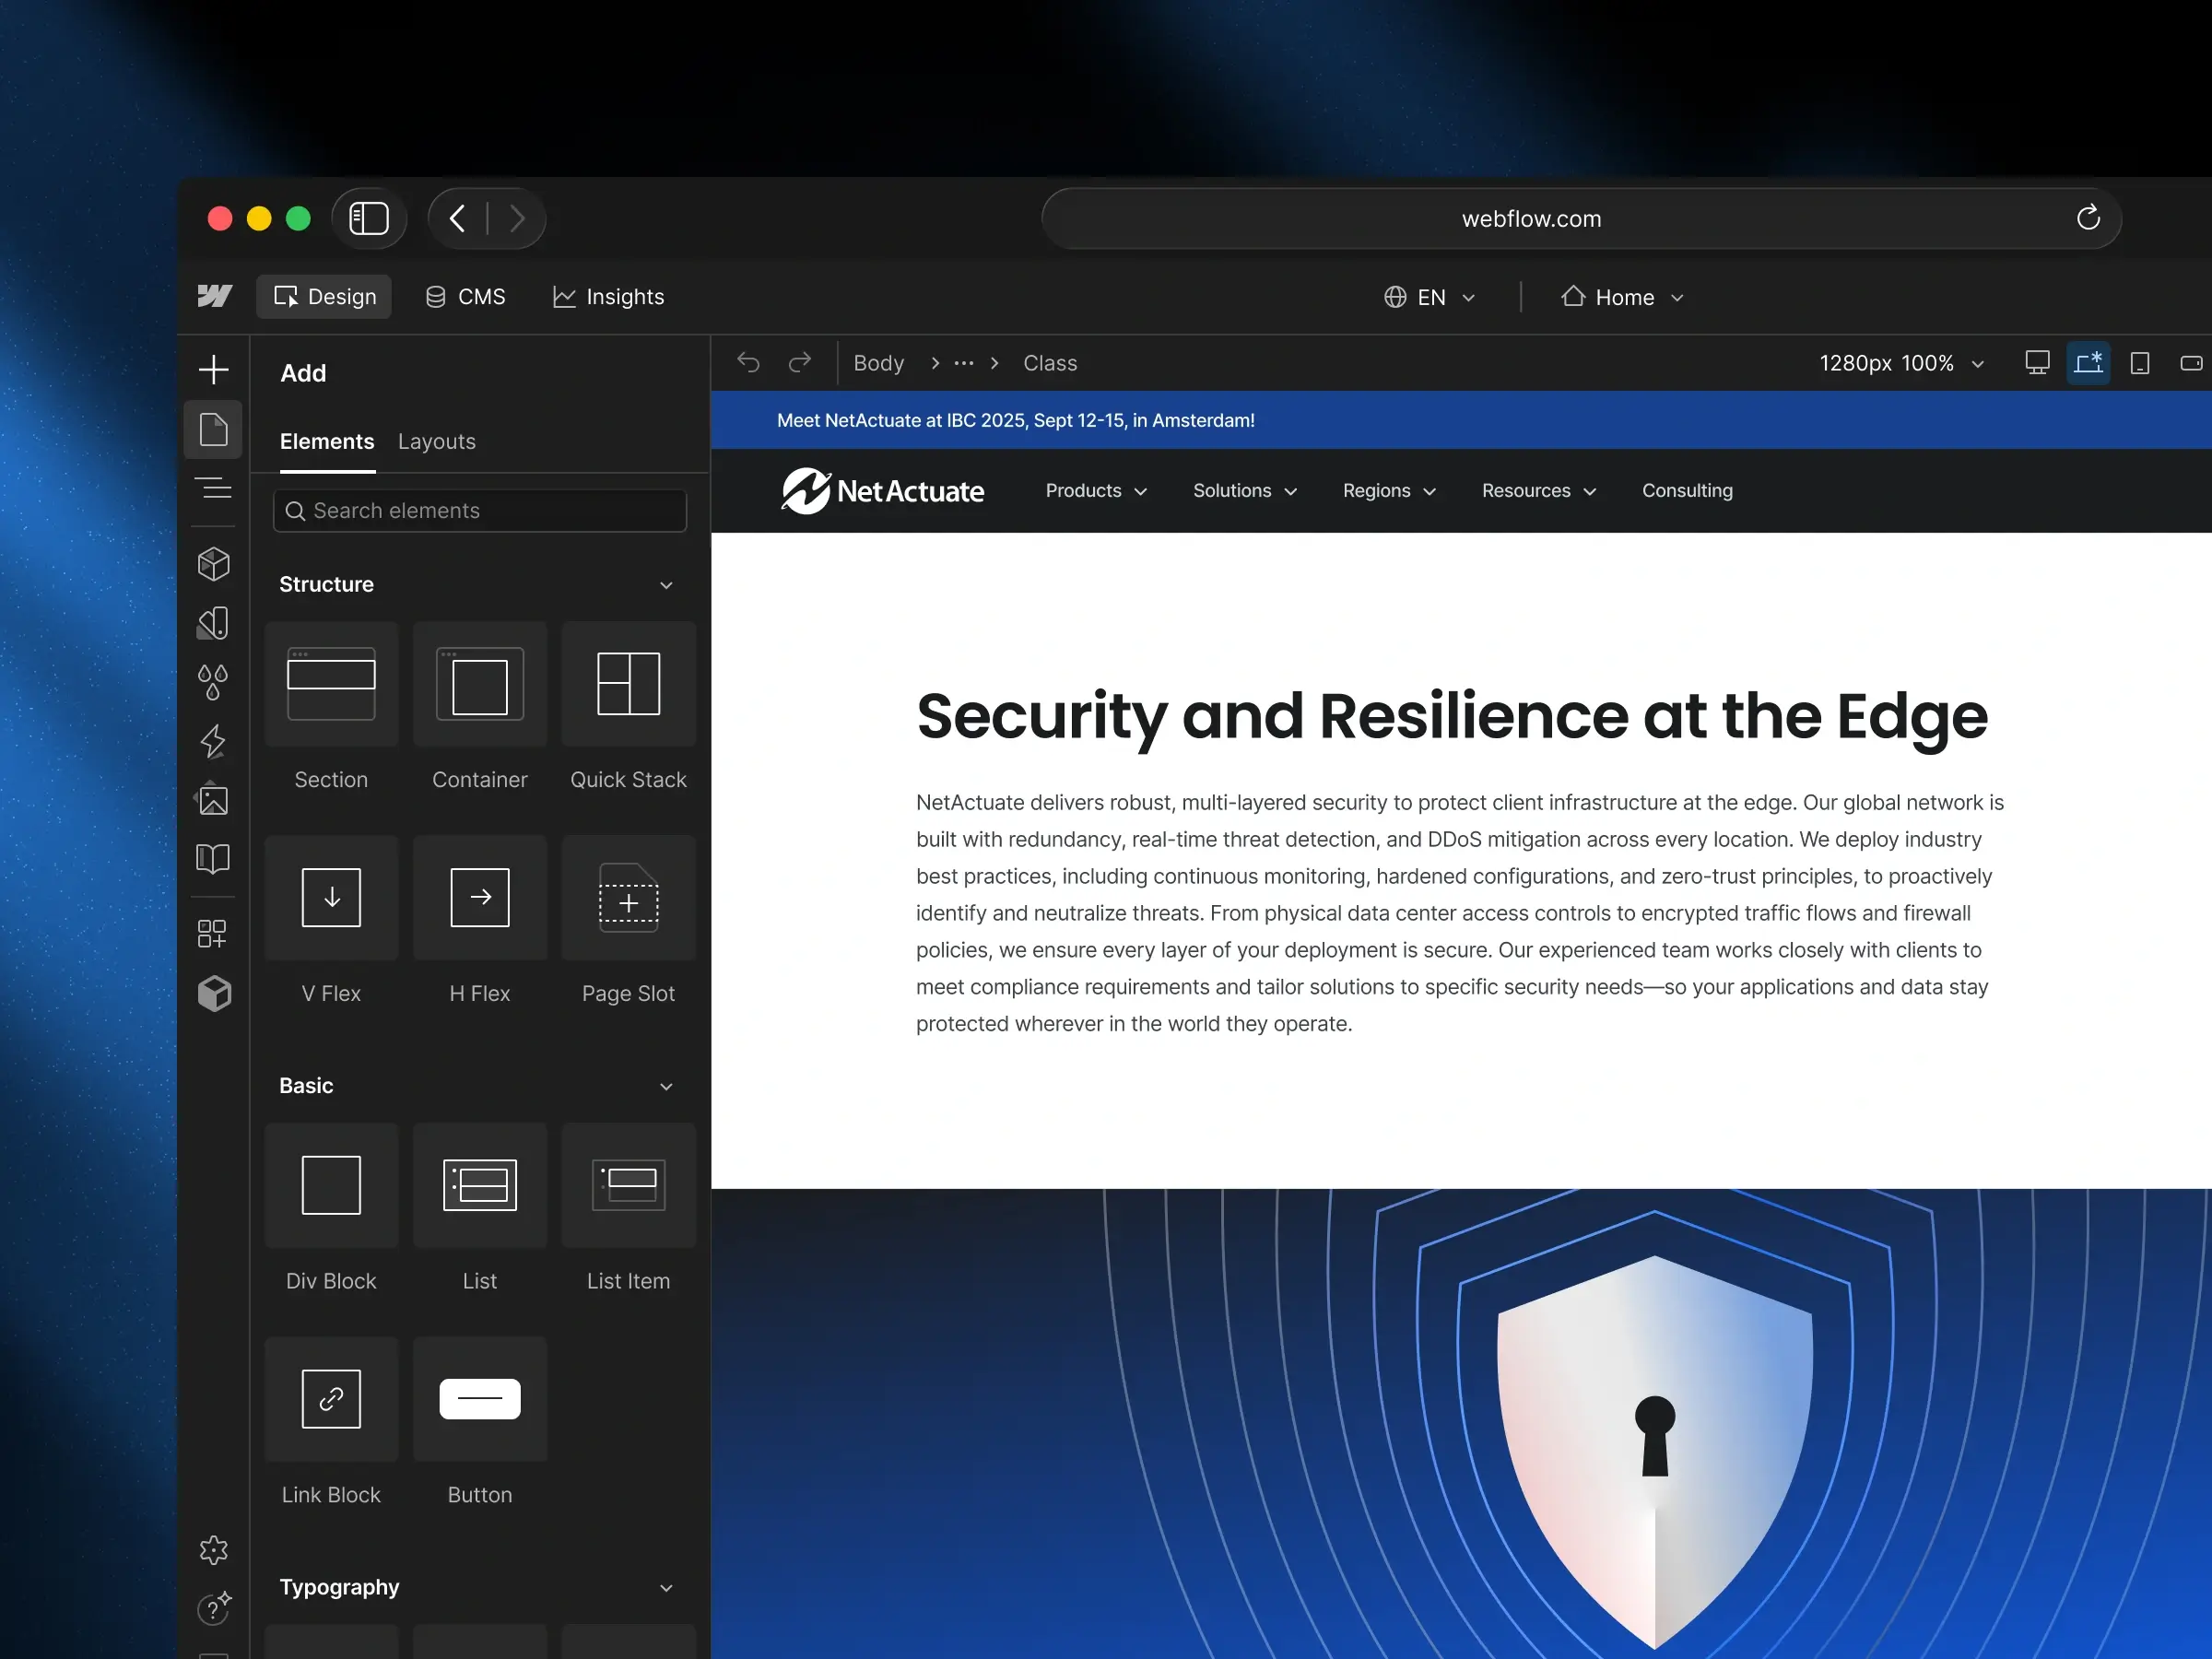This screenshot has width=2212, height=1659.
Task: Click the Redo arrow
Action: tap(799, 362)
